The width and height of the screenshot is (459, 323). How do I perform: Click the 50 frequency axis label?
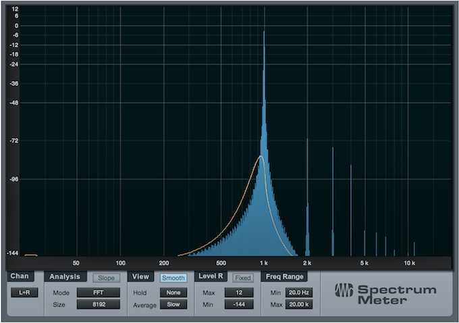(x=76, y=264)
